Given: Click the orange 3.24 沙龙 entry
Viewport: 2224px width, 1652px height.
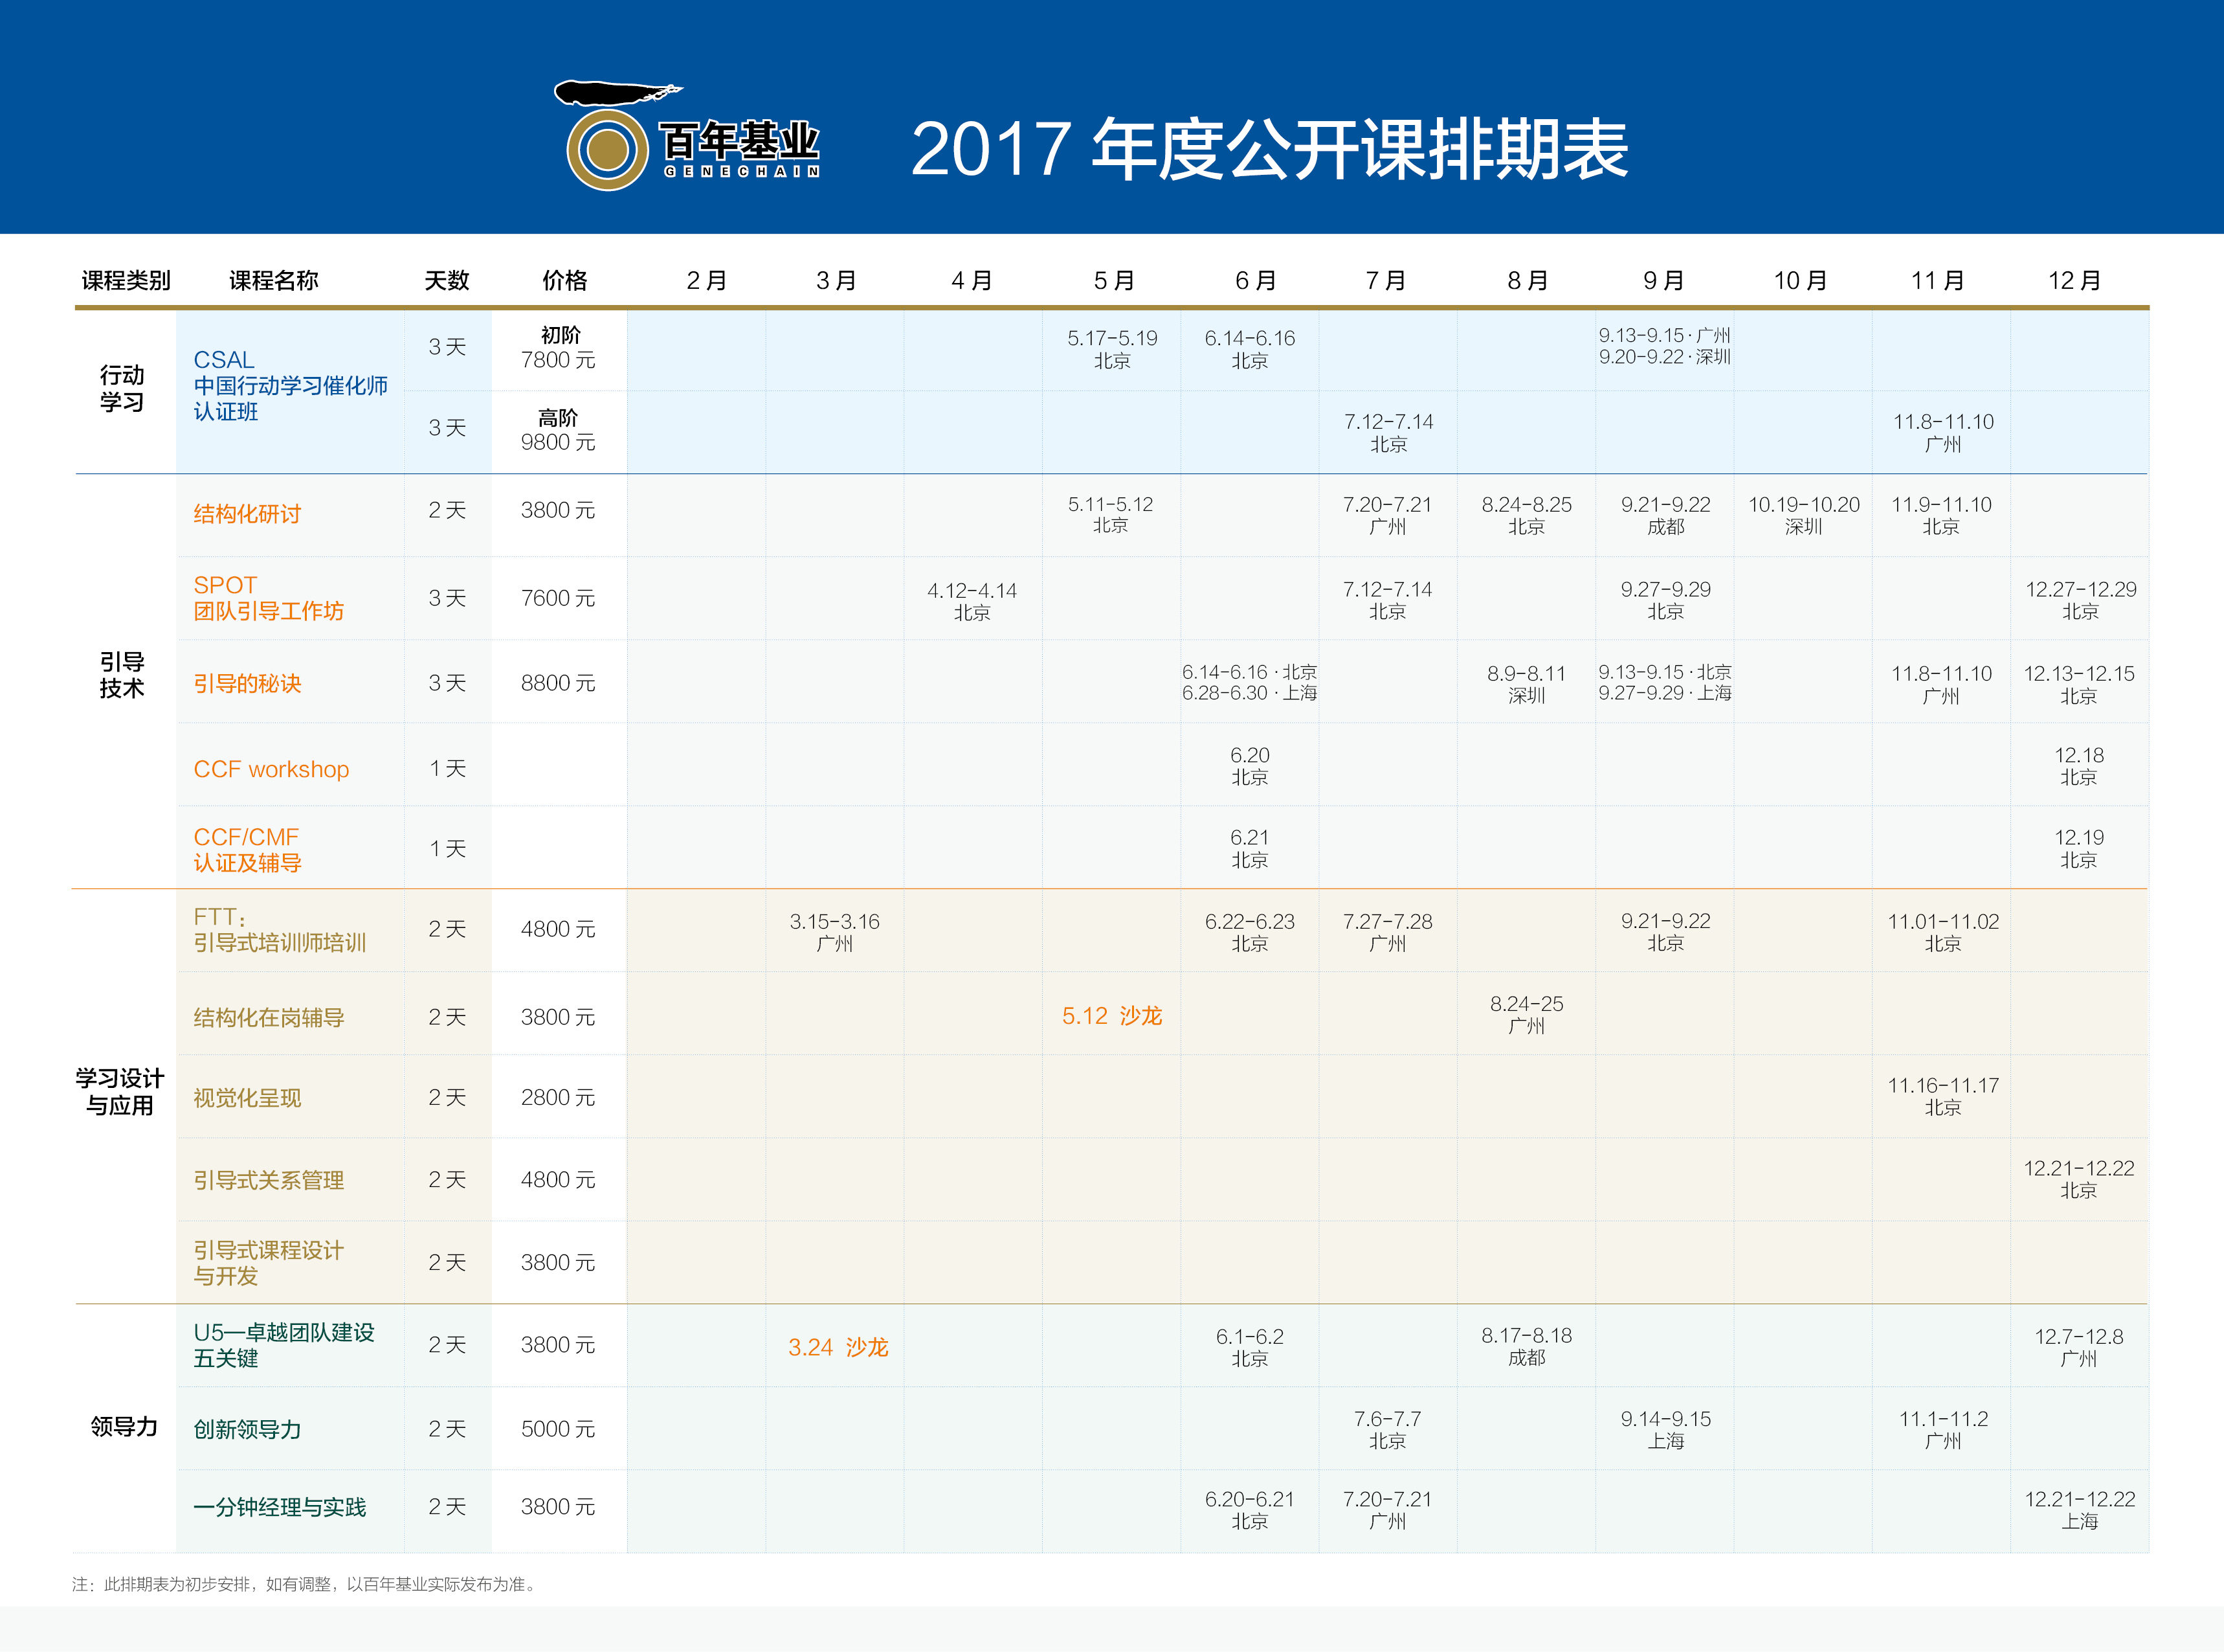Looking at the screenshot, I should point(838,1347).
